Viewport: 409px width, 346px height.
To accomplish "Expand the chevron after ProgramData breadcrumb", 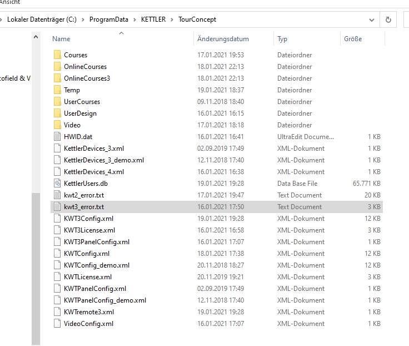I will point(134,20).
